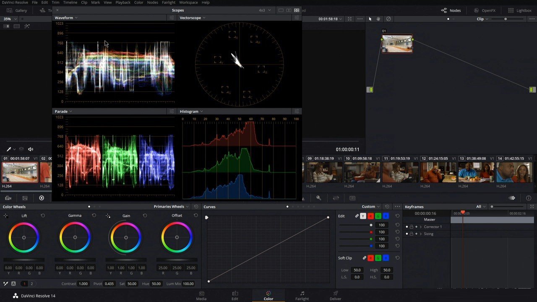Click the auto color balance wand icon
This screenshot has width=537, height=302.
click(6, 284)
